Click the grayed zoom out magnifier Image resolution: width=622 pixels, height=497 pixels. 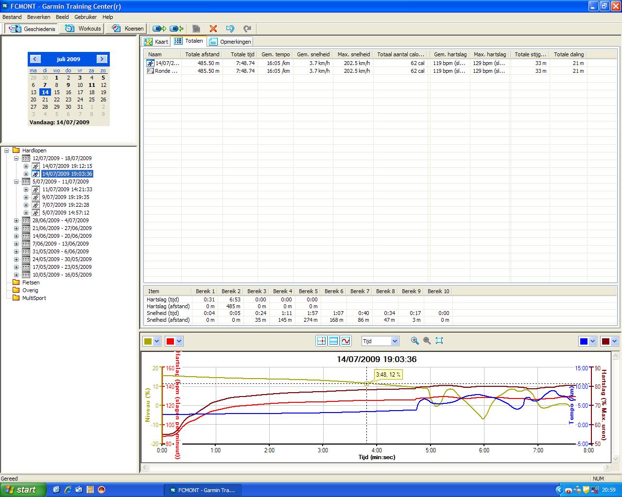click(427, 341)
